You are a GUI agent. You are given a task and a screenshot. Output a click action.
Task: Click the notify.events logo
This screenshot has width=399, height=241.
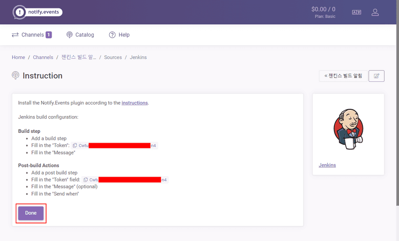click(x=37, y=12)
